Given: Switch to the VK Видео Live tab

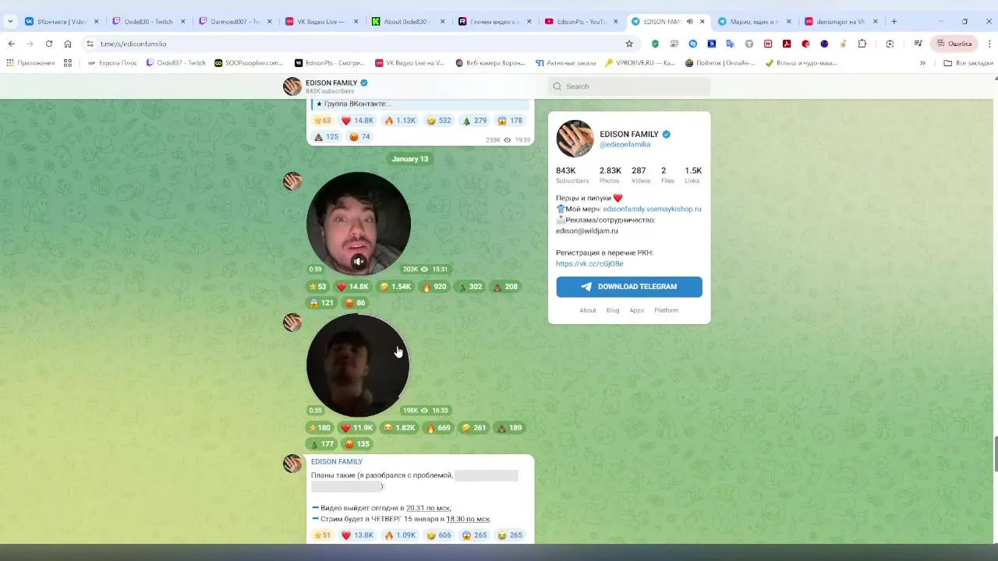Looking at the screenshot, I should 320,22.
